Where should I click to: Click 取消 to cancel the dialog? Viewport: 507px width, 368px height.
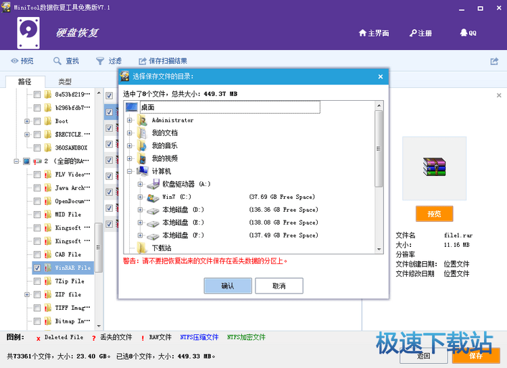coord(279,285)
